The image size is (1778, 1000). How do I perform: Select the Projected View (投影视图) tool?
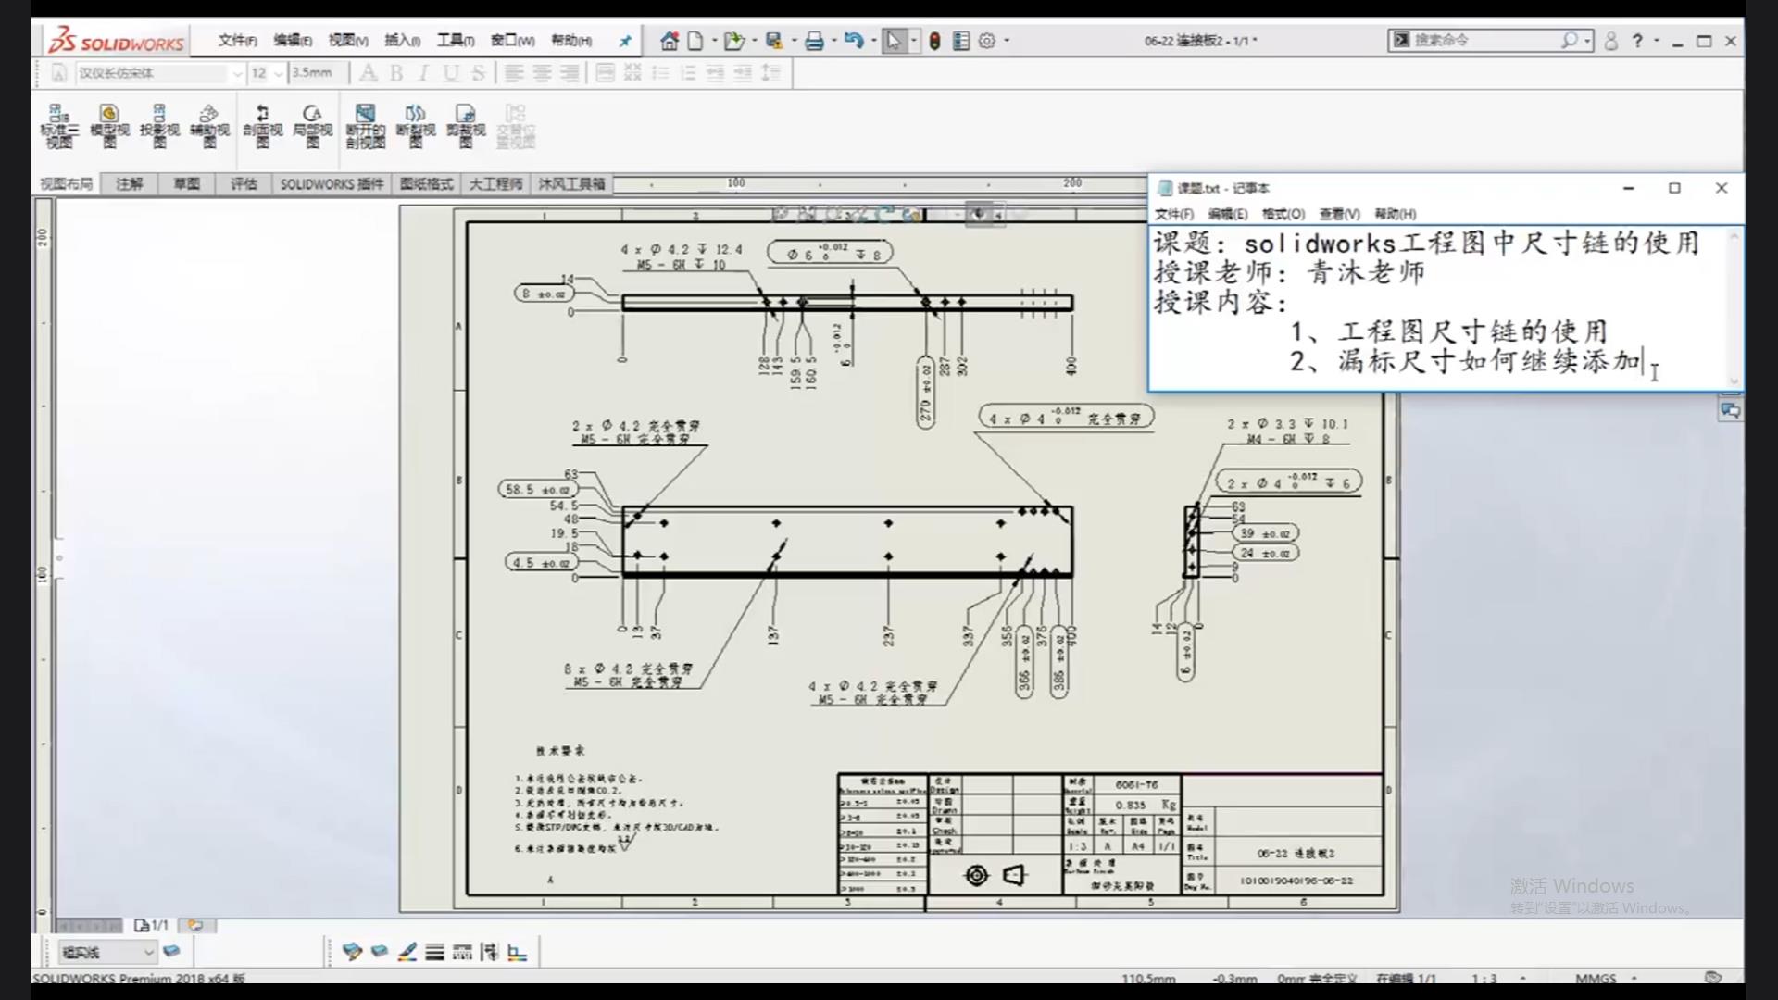click(x=159, y=126)
